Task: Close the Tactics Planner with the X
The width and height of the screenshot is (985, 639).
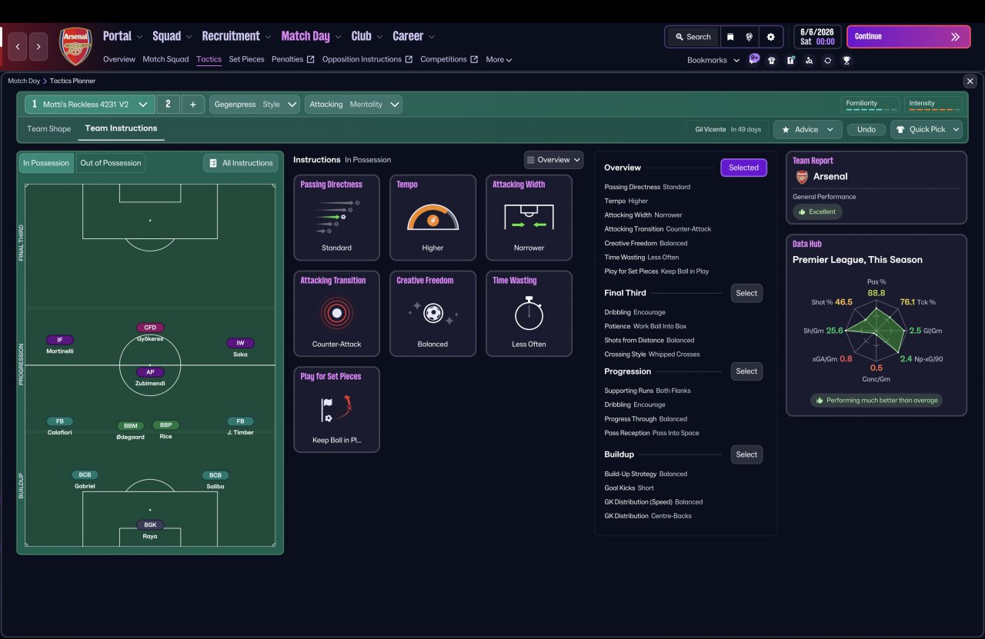Action: click(970, 81)
